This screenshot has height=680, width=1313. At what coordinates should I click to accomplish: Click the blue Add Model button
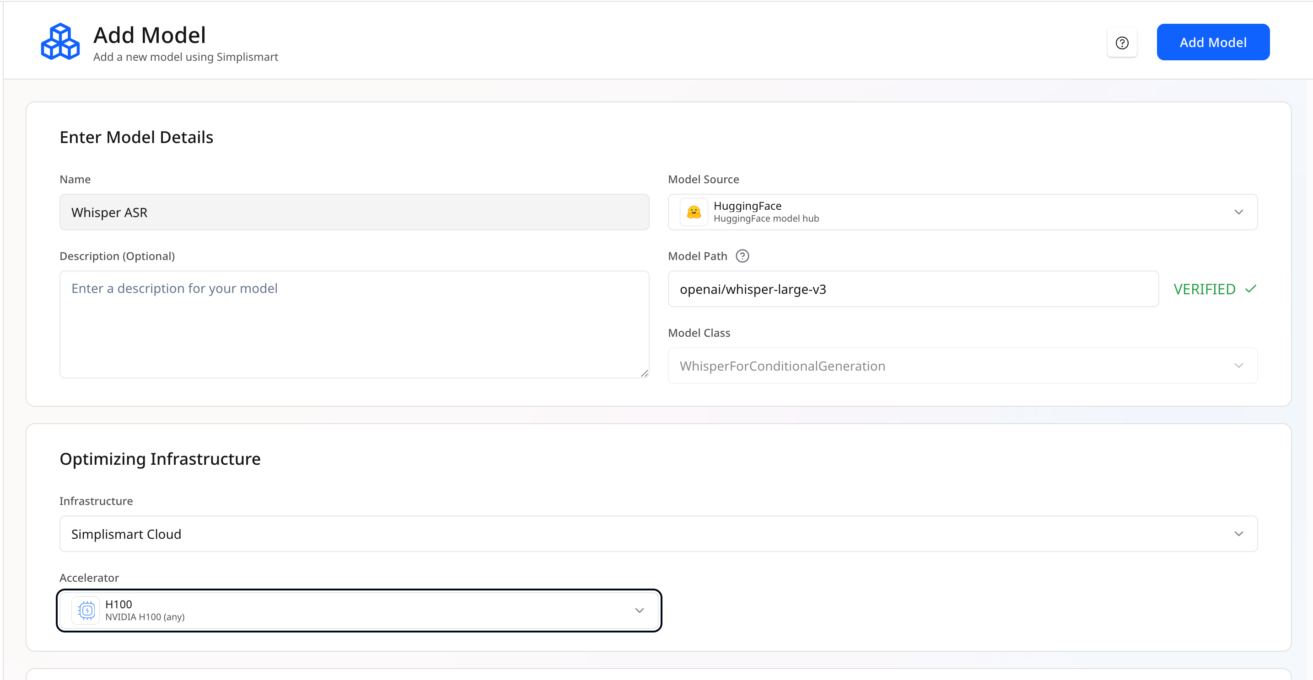point(1213,42)
